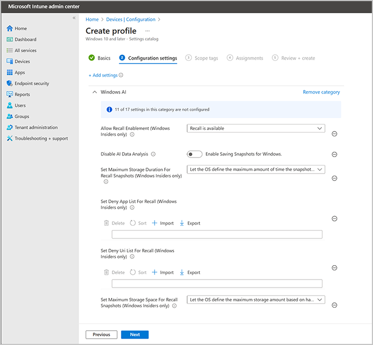
Task: Click the Tenant administration icon
Action: tap(10, 128)
